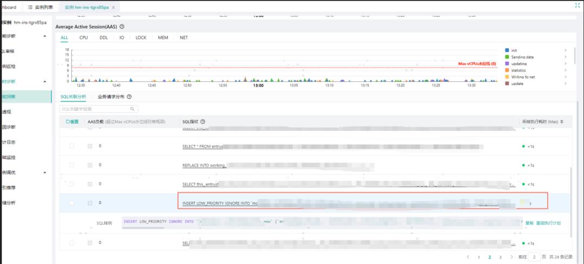Image resolution: width=584 pixels, height=264 pixels.
Task: Expand the updating legend arrow
Action: 566,64
